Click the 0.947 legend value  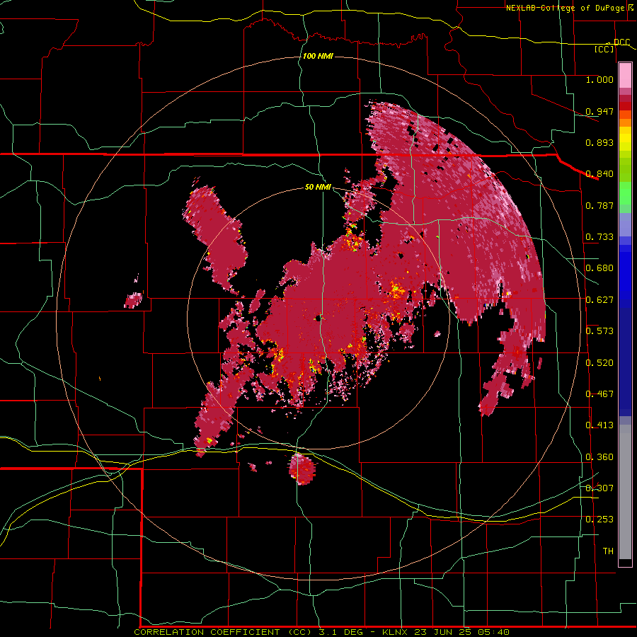[x=599, y=111]
